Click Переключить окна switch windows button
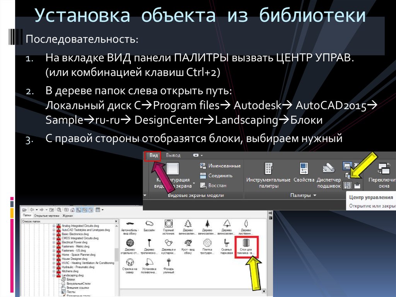The width and height of the screenshot is (396, 297). pyautogui.click(x=383, y=175)
